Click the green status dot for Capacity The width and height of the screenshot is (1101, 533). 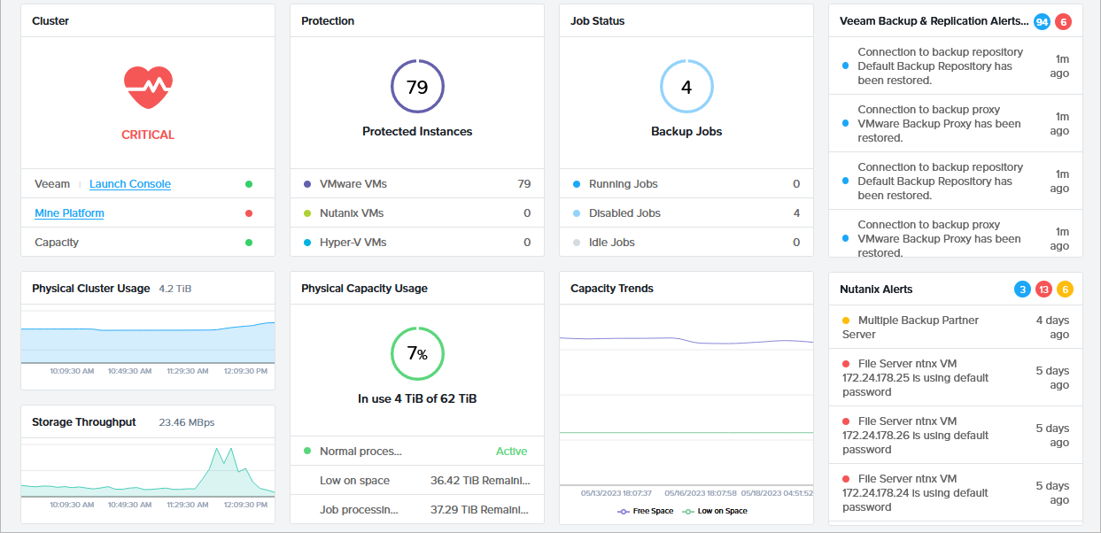(x=249, y=243)
